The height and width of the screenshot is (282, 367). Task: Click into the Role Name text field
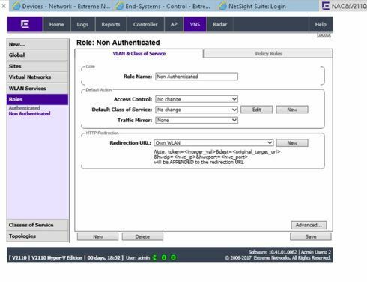196,76
